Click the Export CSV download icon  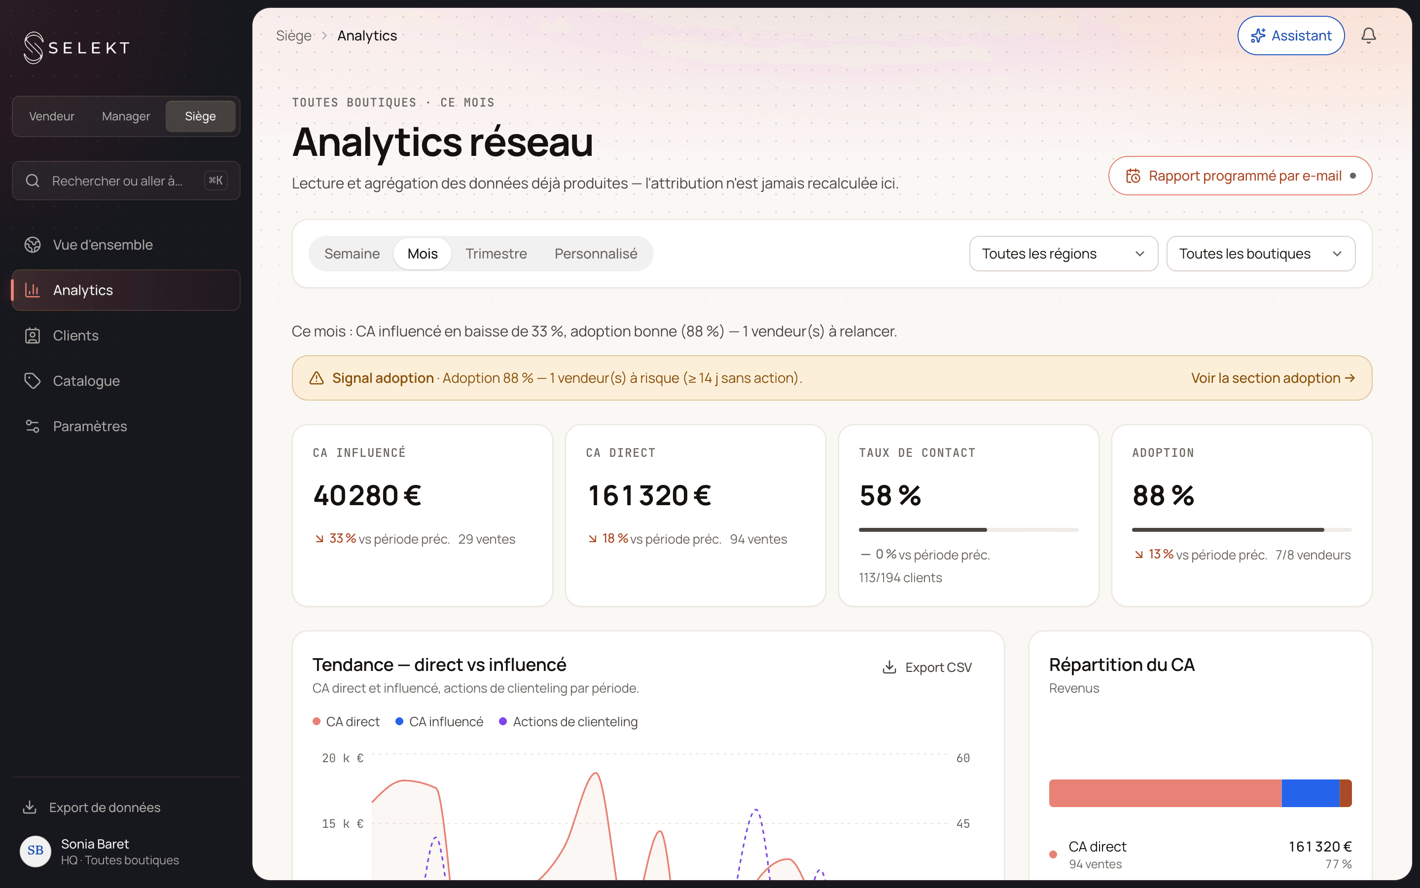click(889, 667)
